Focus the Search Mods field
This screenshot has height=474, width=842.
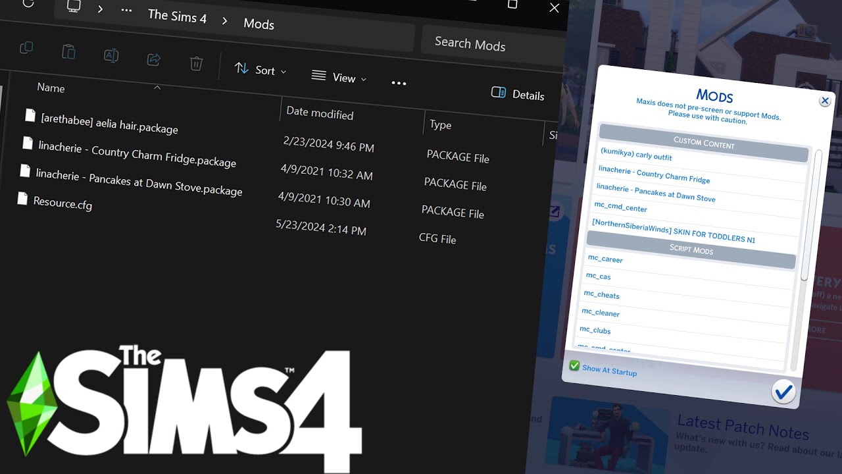[x=492, y=45]
